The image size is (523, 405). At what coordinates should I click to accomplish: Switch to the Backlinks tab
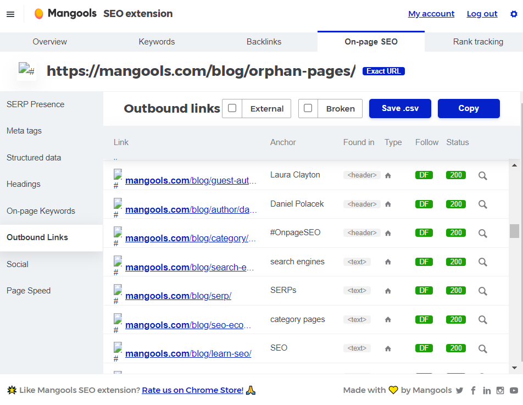tap(264, 42)
